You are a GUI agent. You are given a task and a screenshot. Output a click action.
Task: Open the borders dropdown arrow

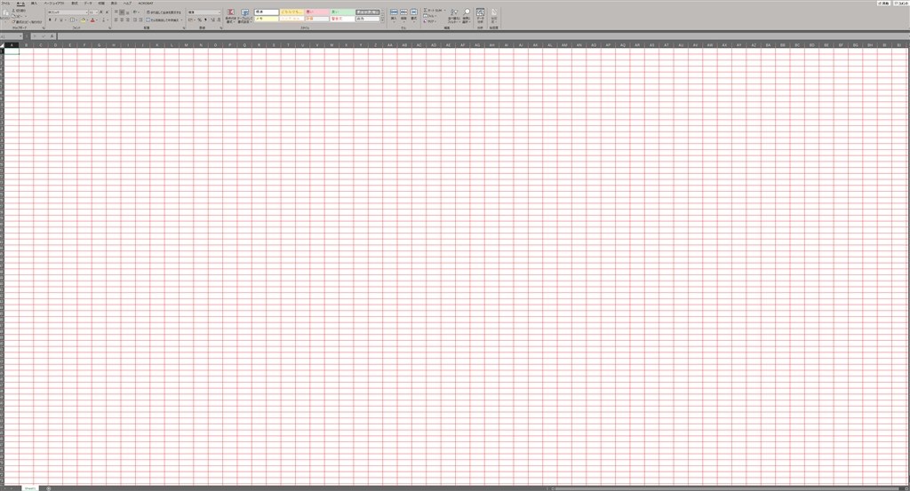76,20
